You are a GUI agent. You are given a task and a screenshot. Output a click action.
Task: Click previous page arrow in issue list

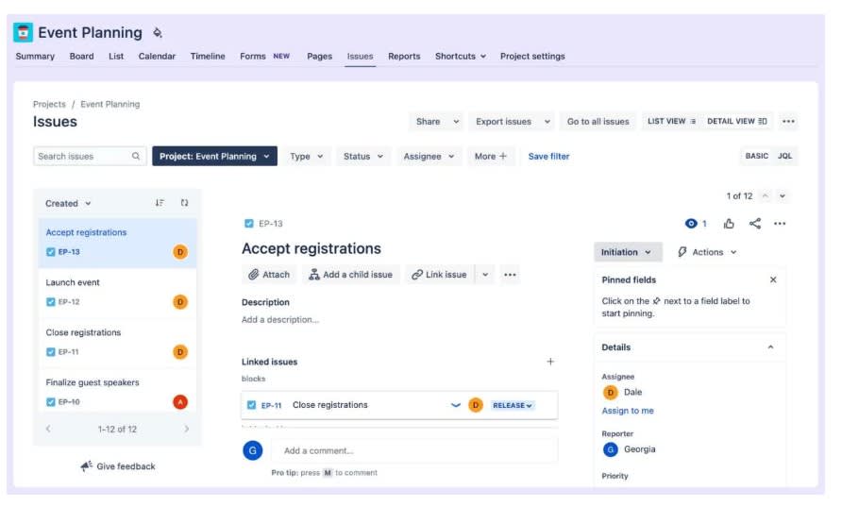coord(48,429)
